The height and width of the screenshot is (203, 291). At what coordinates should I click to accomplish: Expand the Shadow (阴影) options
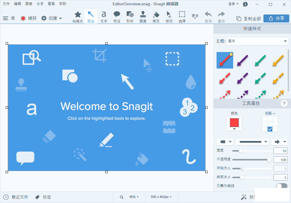[270, 113]
